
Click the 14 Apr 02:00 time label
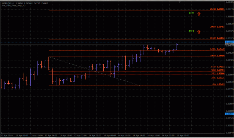coord(95,135)
